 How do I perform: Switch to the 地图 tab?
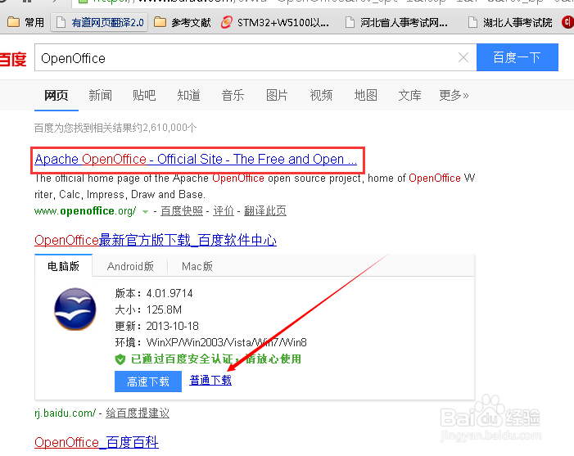(365, 96)
